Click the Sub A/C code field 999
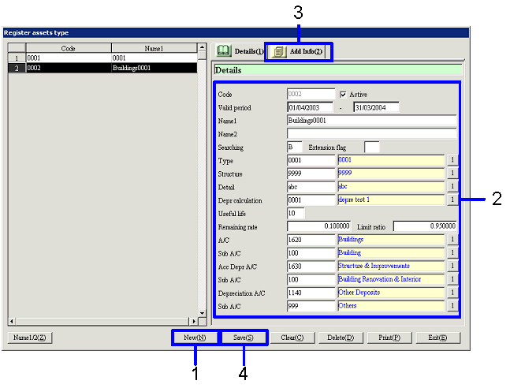This screenshot has height=388, width=510. [x=311, y=306]
